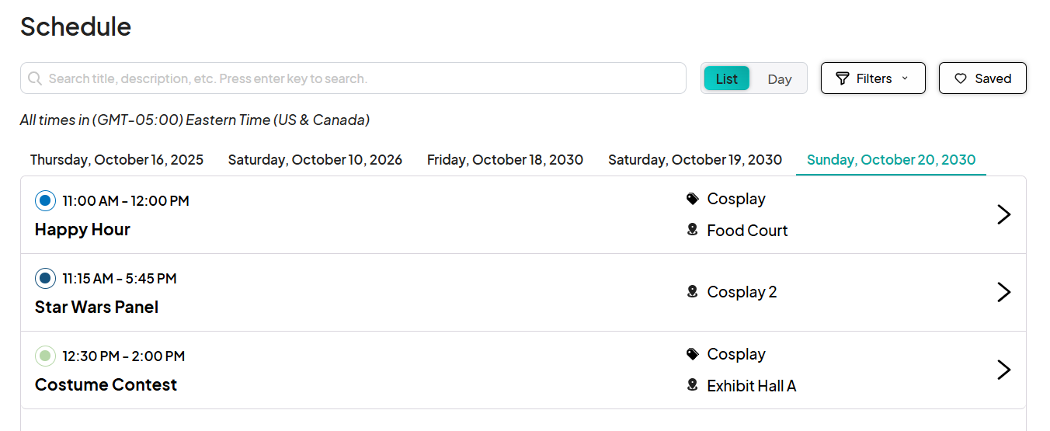Expand Happy Hour with its right chevron
Screen dimensions: 1050x431
1004,214
